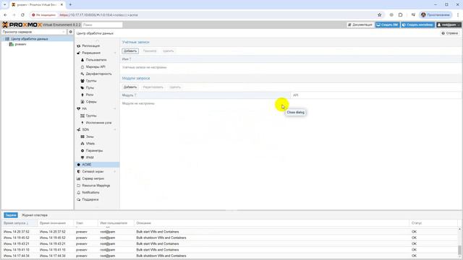The image size is (463, 260).
Task: Go back in the browser
Action: (x=5, y=14)
